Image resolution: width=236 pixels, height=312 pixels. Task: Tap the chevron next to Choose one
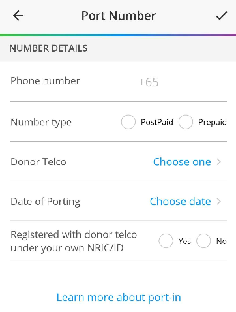219,162
